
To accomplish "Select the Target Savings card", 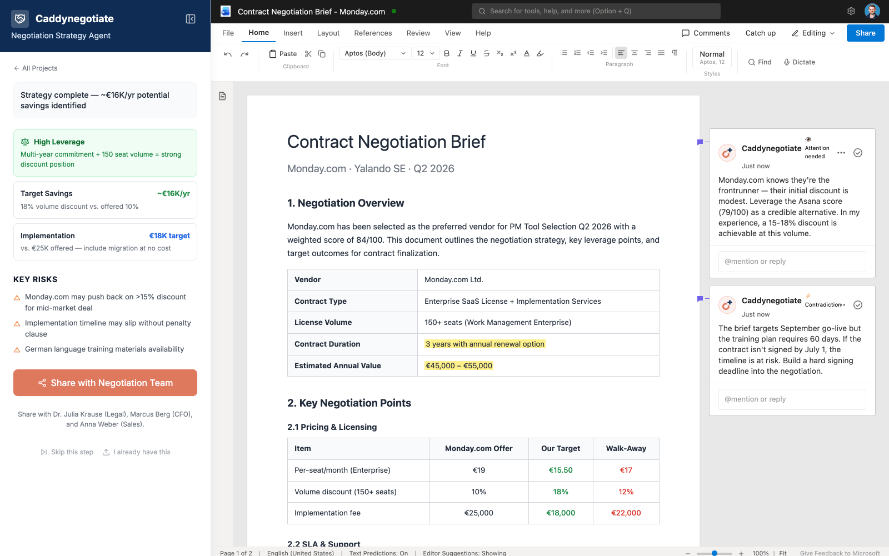I will tap(105, 200).
